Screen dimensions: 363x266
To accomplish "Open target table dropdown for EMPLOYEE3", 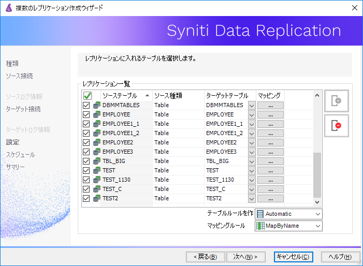I will click(x=252, y=152).
